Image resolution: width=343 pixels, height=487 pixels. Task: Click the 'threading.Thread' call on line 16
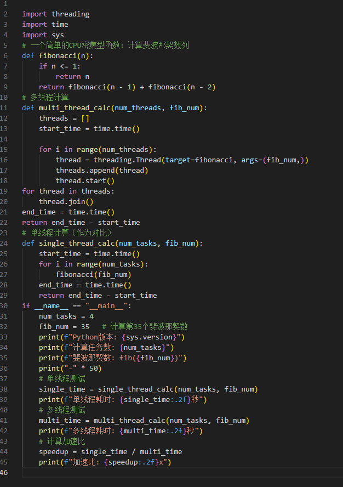127,160
